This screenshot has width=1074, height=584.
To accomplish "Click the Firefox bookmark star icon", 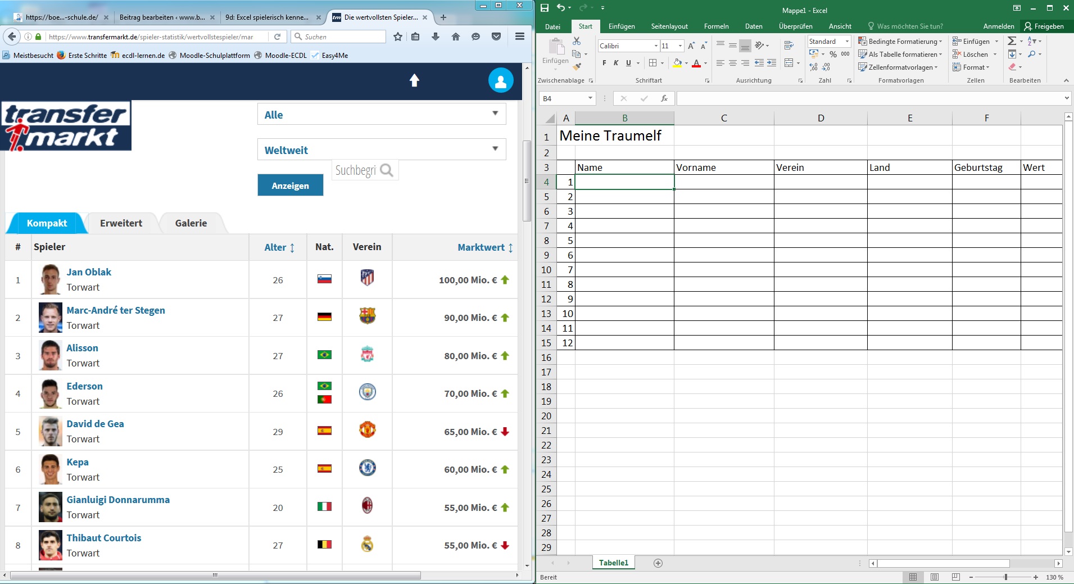I will [x=398, y=37].
